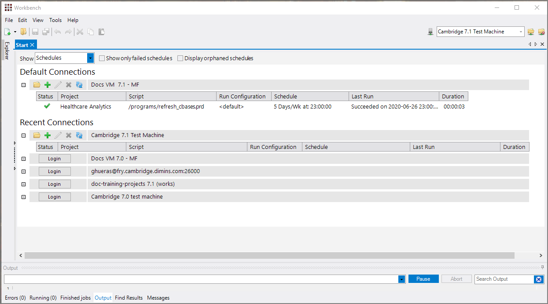Refresh the Docs VM 7.1 schedule list
Image resolution: width=548 pixels, height=304 pixels.
pyautogui.click(x=79, y=84)
